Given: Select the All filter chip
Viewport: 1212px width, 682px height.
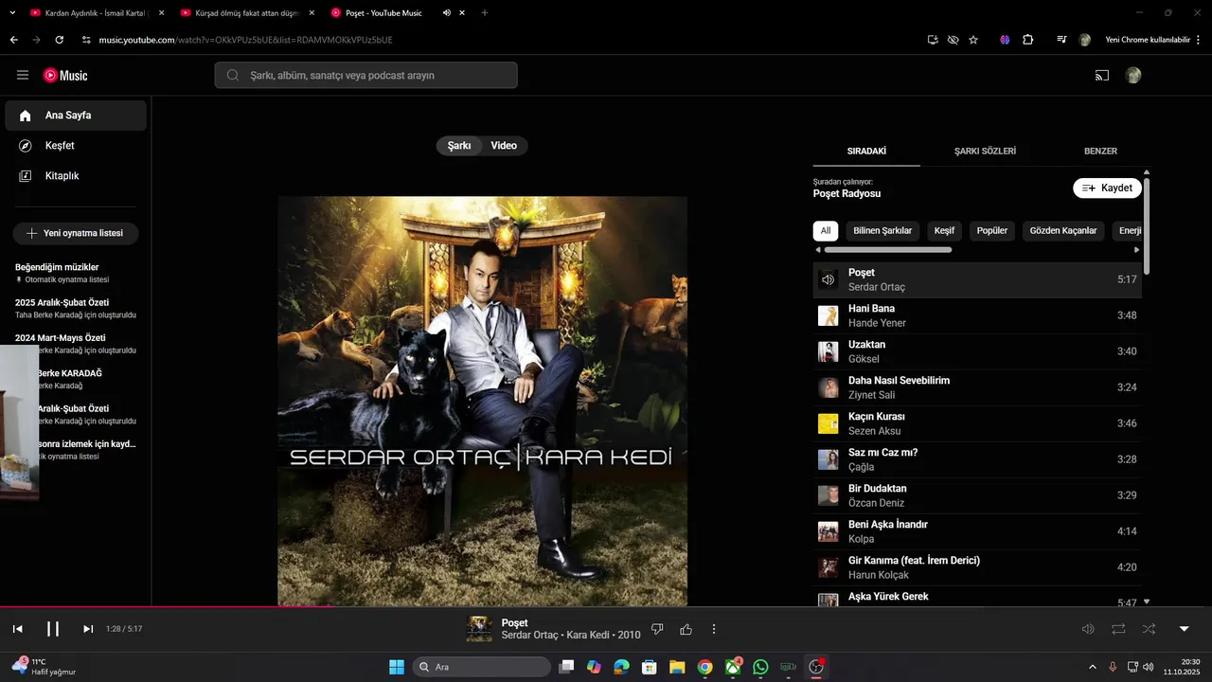Looking at the screenshot, I should [826, 230].
